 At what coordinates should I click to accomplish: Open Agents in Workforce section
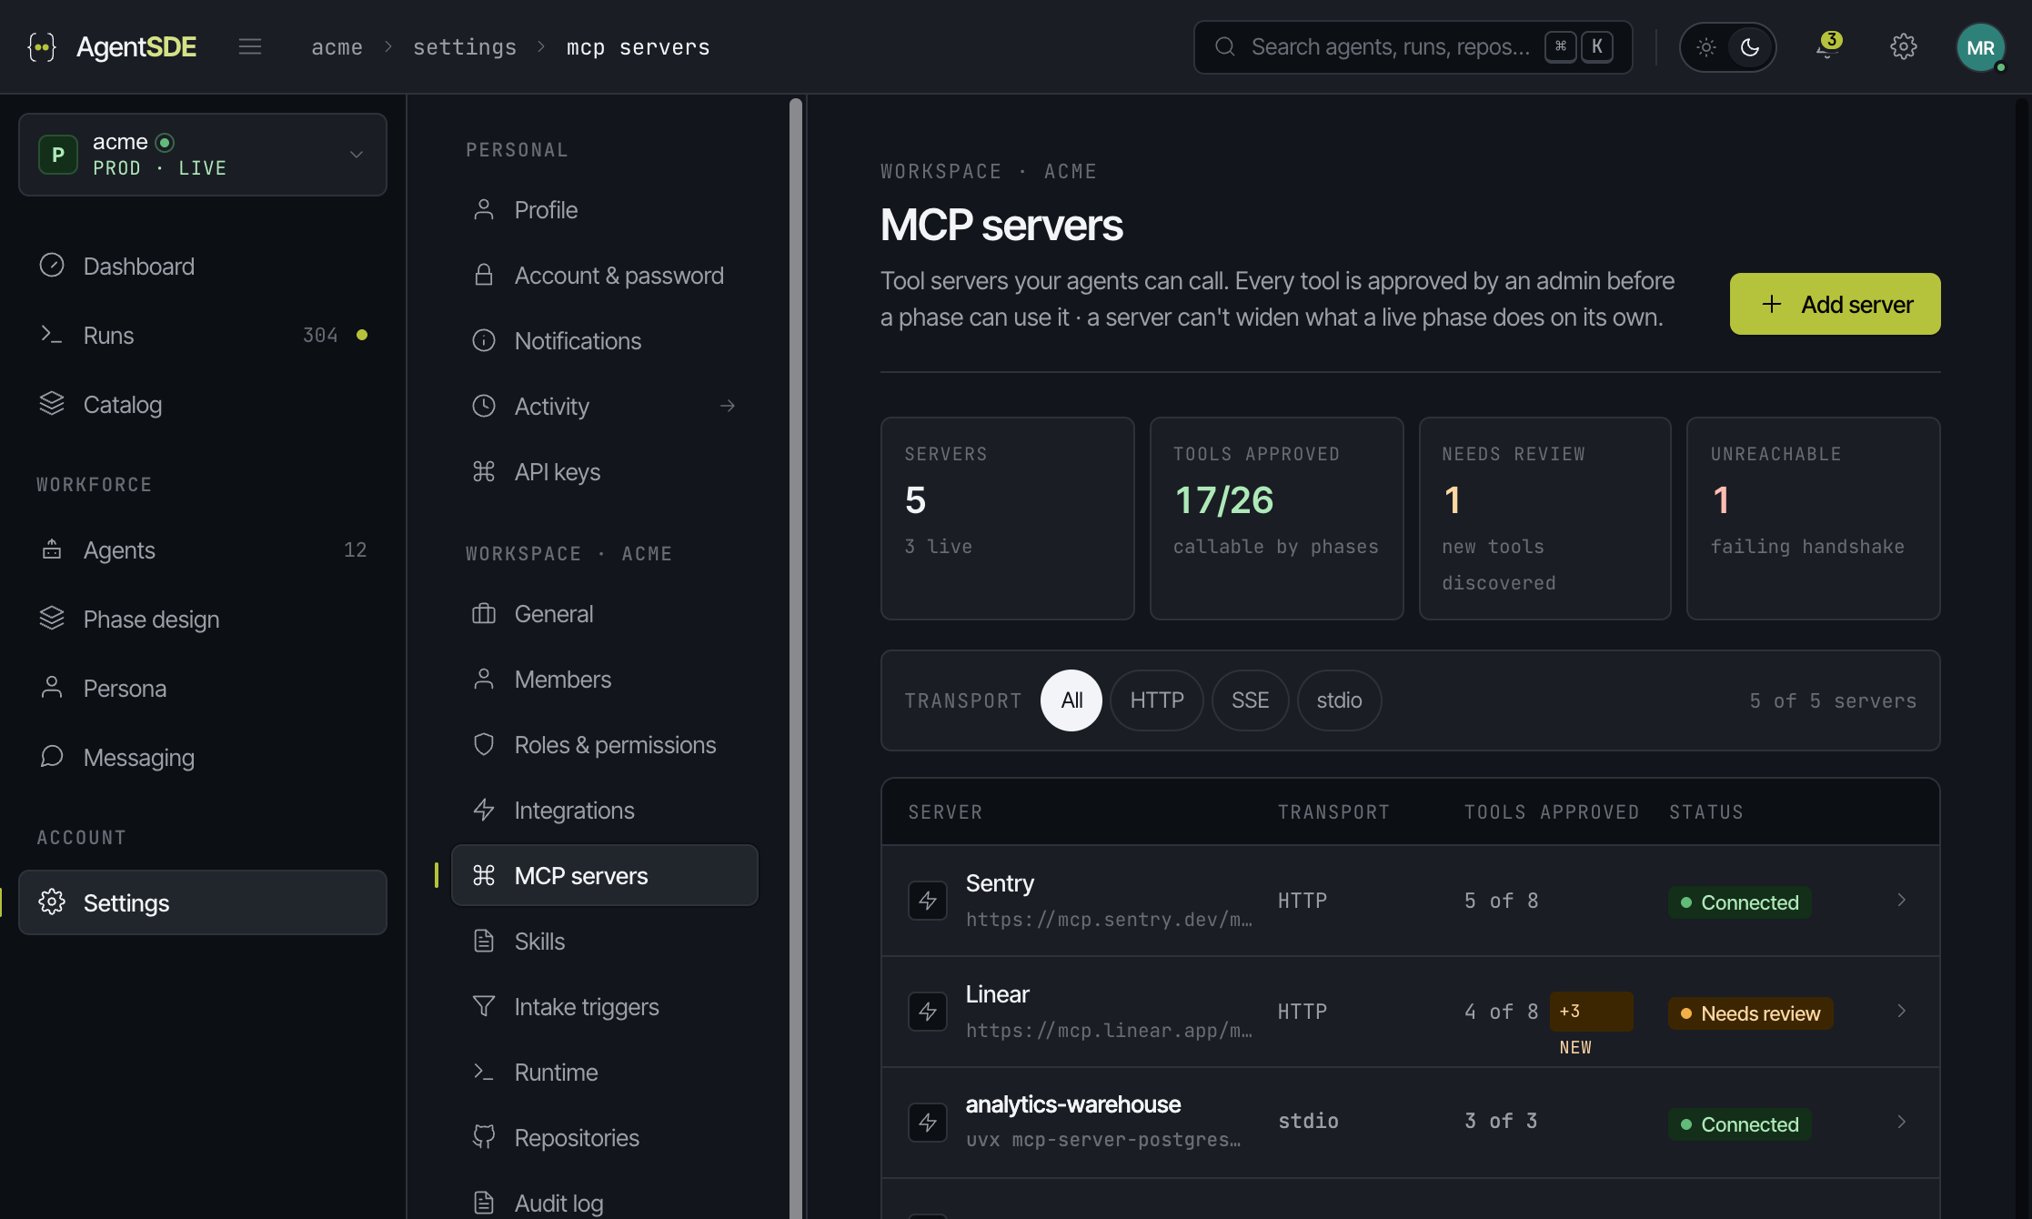203,550
